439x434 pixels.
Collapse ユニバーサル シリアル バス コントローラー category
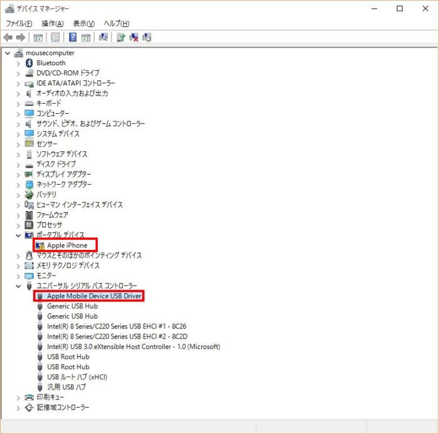coord(18,286)
